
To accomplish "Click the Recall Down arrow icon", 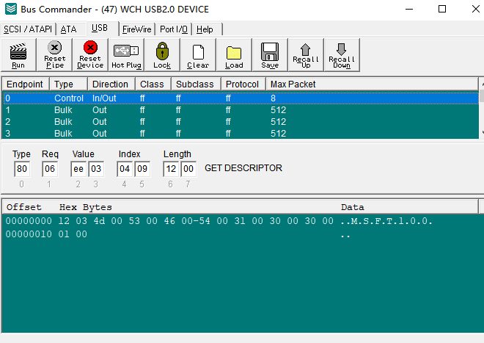I will (341, 49).
